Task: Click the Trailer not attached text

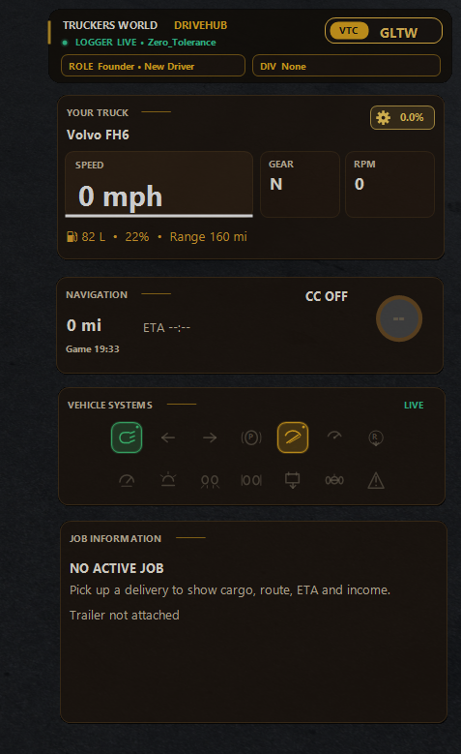Action: (125, 615)
